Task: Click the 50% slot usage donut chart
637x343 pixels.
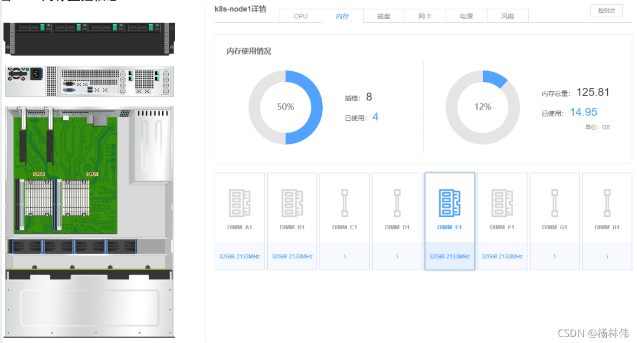Action: coord(286,107)
